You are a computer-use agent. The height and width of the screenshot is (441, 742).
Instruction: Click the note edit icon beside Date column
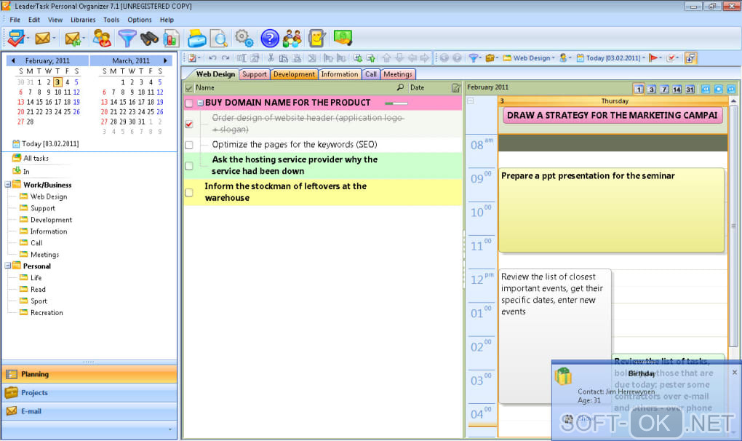[x=455, y=87]
